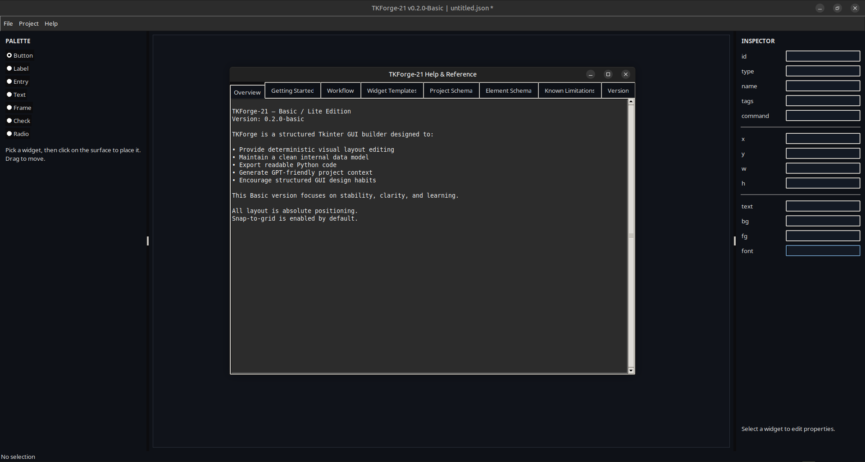This screenshot has height=462, width=865.
Task: Close the main TKForge-21 window
Action: [855, 8]
